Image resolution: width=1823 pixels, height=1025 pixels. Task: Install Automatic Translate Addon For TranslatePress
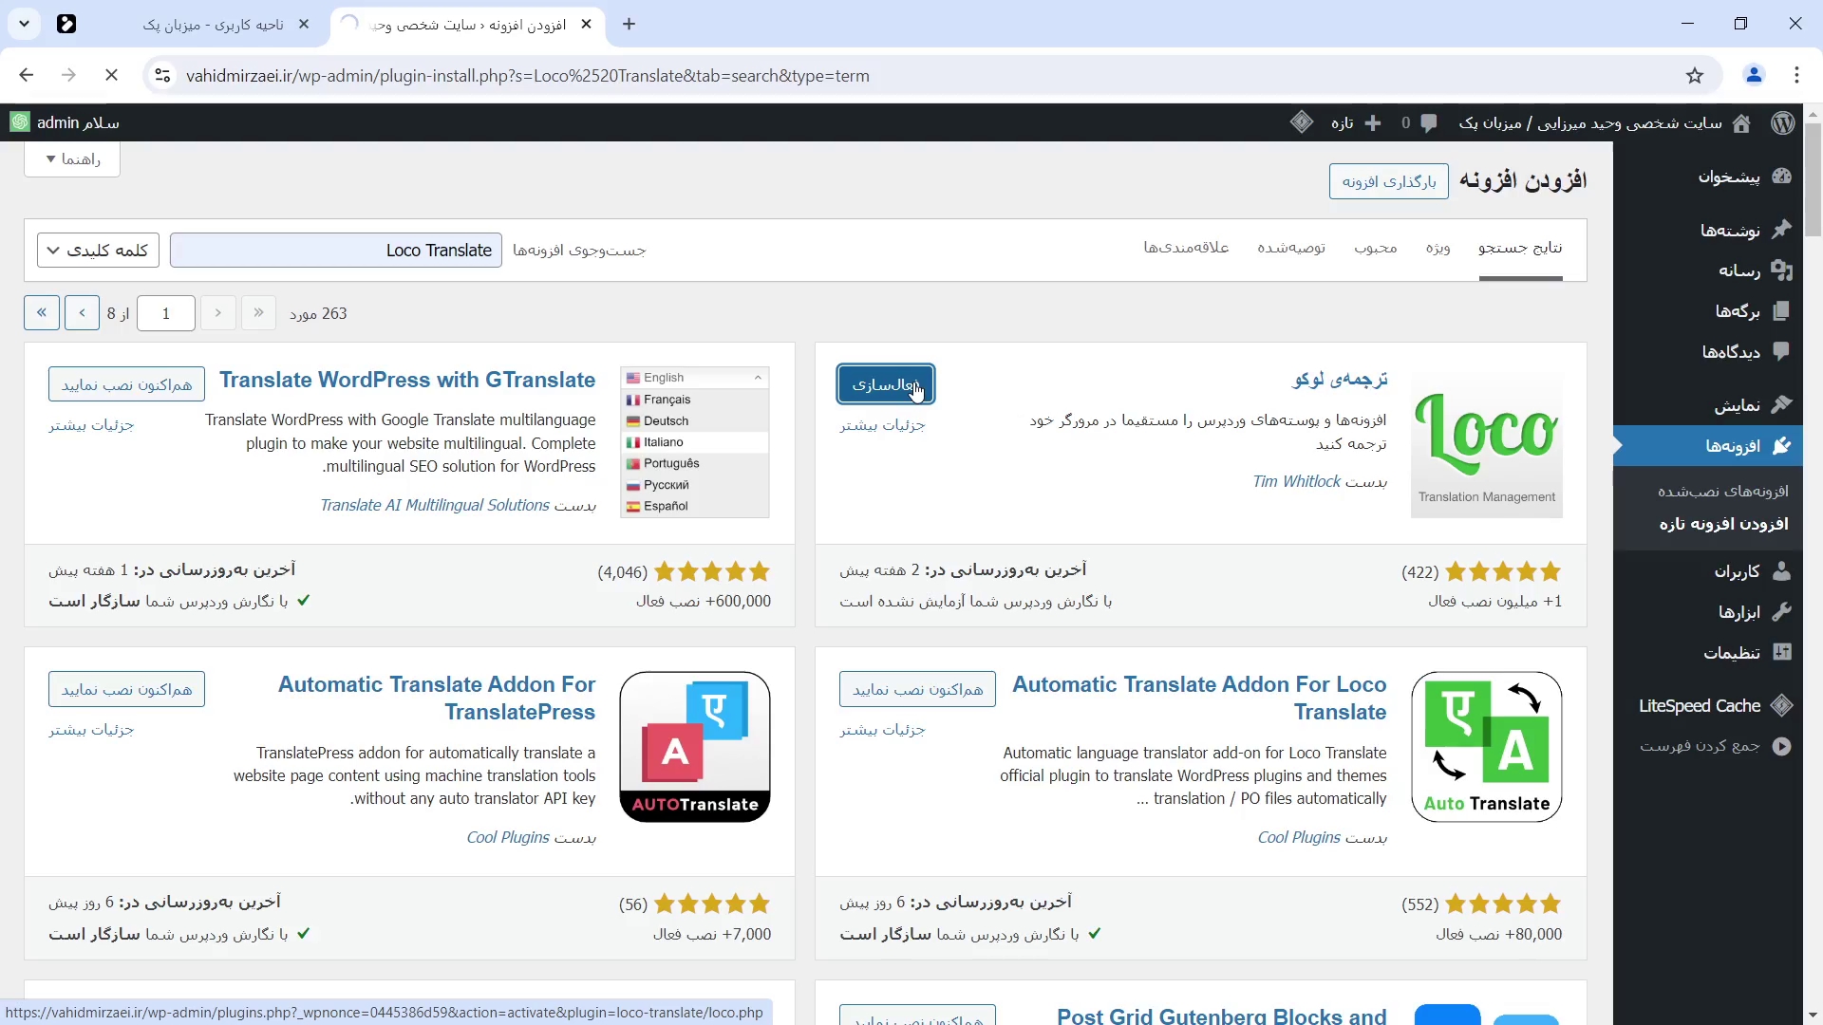[x=126, y=689]
